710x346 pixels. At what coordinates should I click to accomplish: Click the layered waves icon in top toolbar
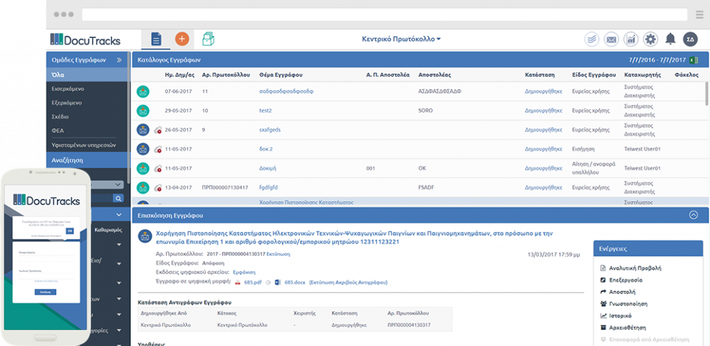click(591, 40)
